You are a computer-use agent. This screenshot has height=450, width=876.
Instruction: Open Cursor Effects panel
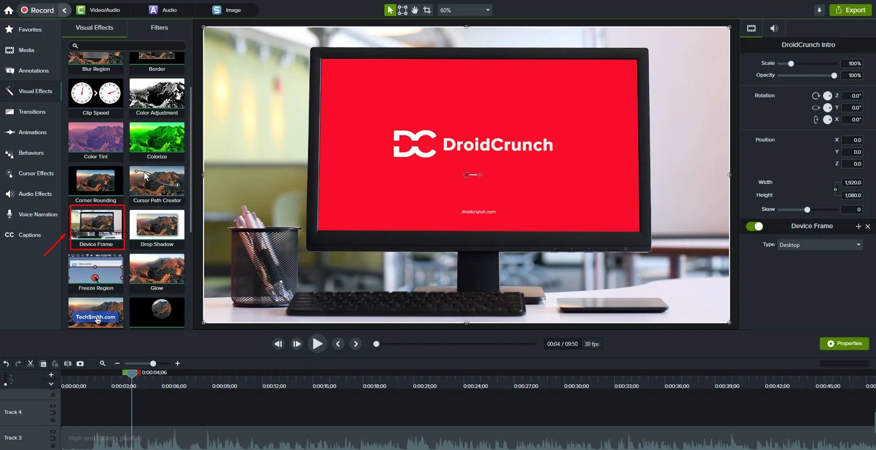click(x=30, y=173)
